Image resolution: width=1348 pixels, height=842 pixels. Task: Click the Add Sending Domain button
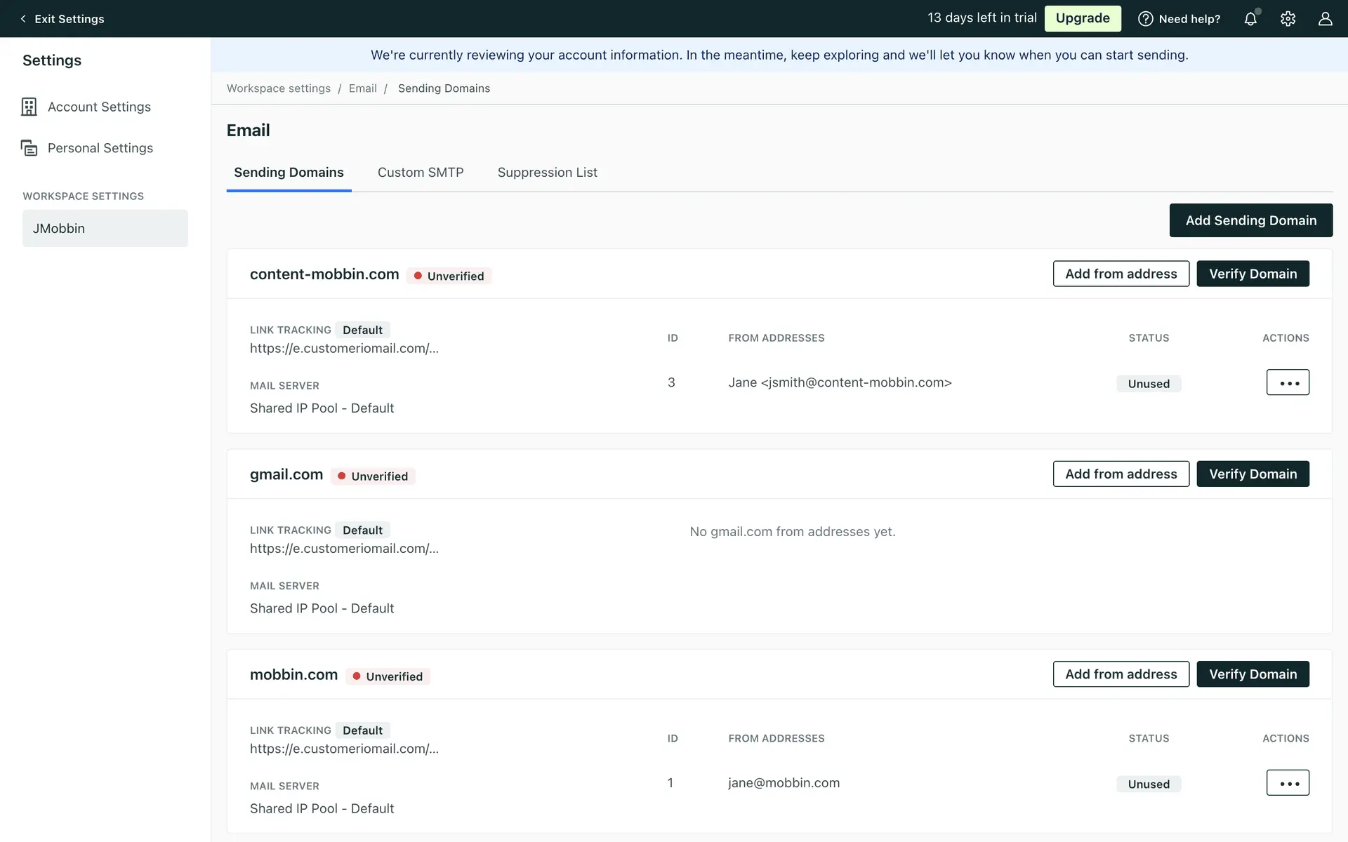point(1250,220)
